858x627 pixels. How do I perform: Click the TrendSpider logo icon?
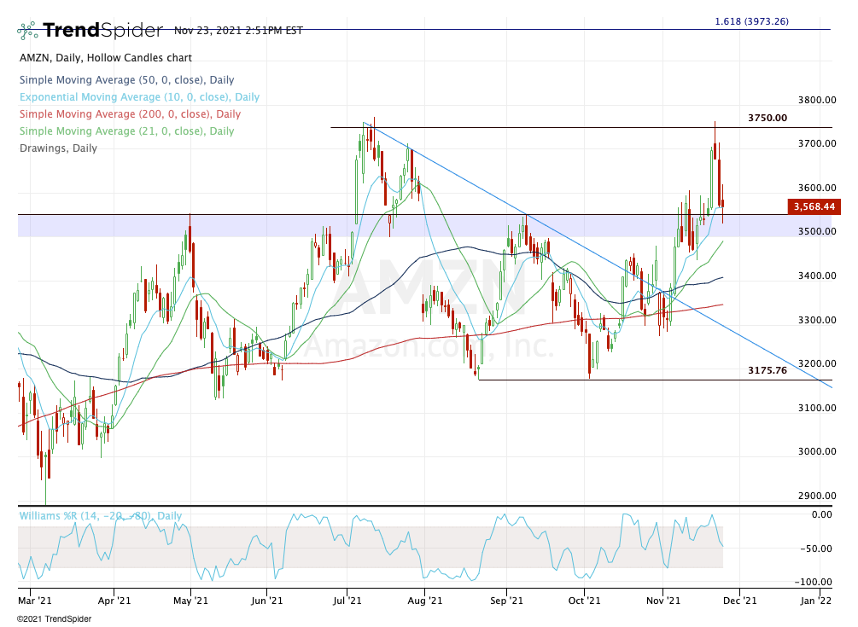27,31
